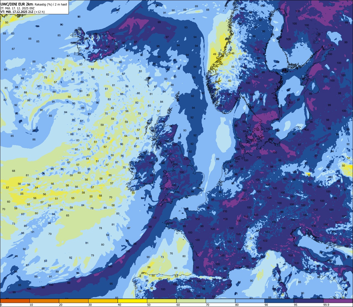The width and height of the screenshot is (353, 307).
Task: Pick the indigo 95–99.9 legend segment
Action: click(x=309, y=301)
